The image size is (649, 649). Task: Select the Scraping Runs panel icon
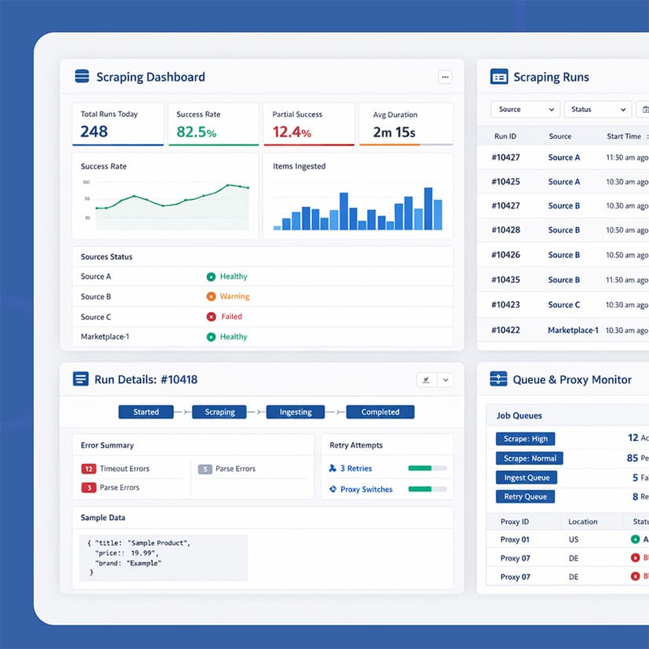coord(499,77)
